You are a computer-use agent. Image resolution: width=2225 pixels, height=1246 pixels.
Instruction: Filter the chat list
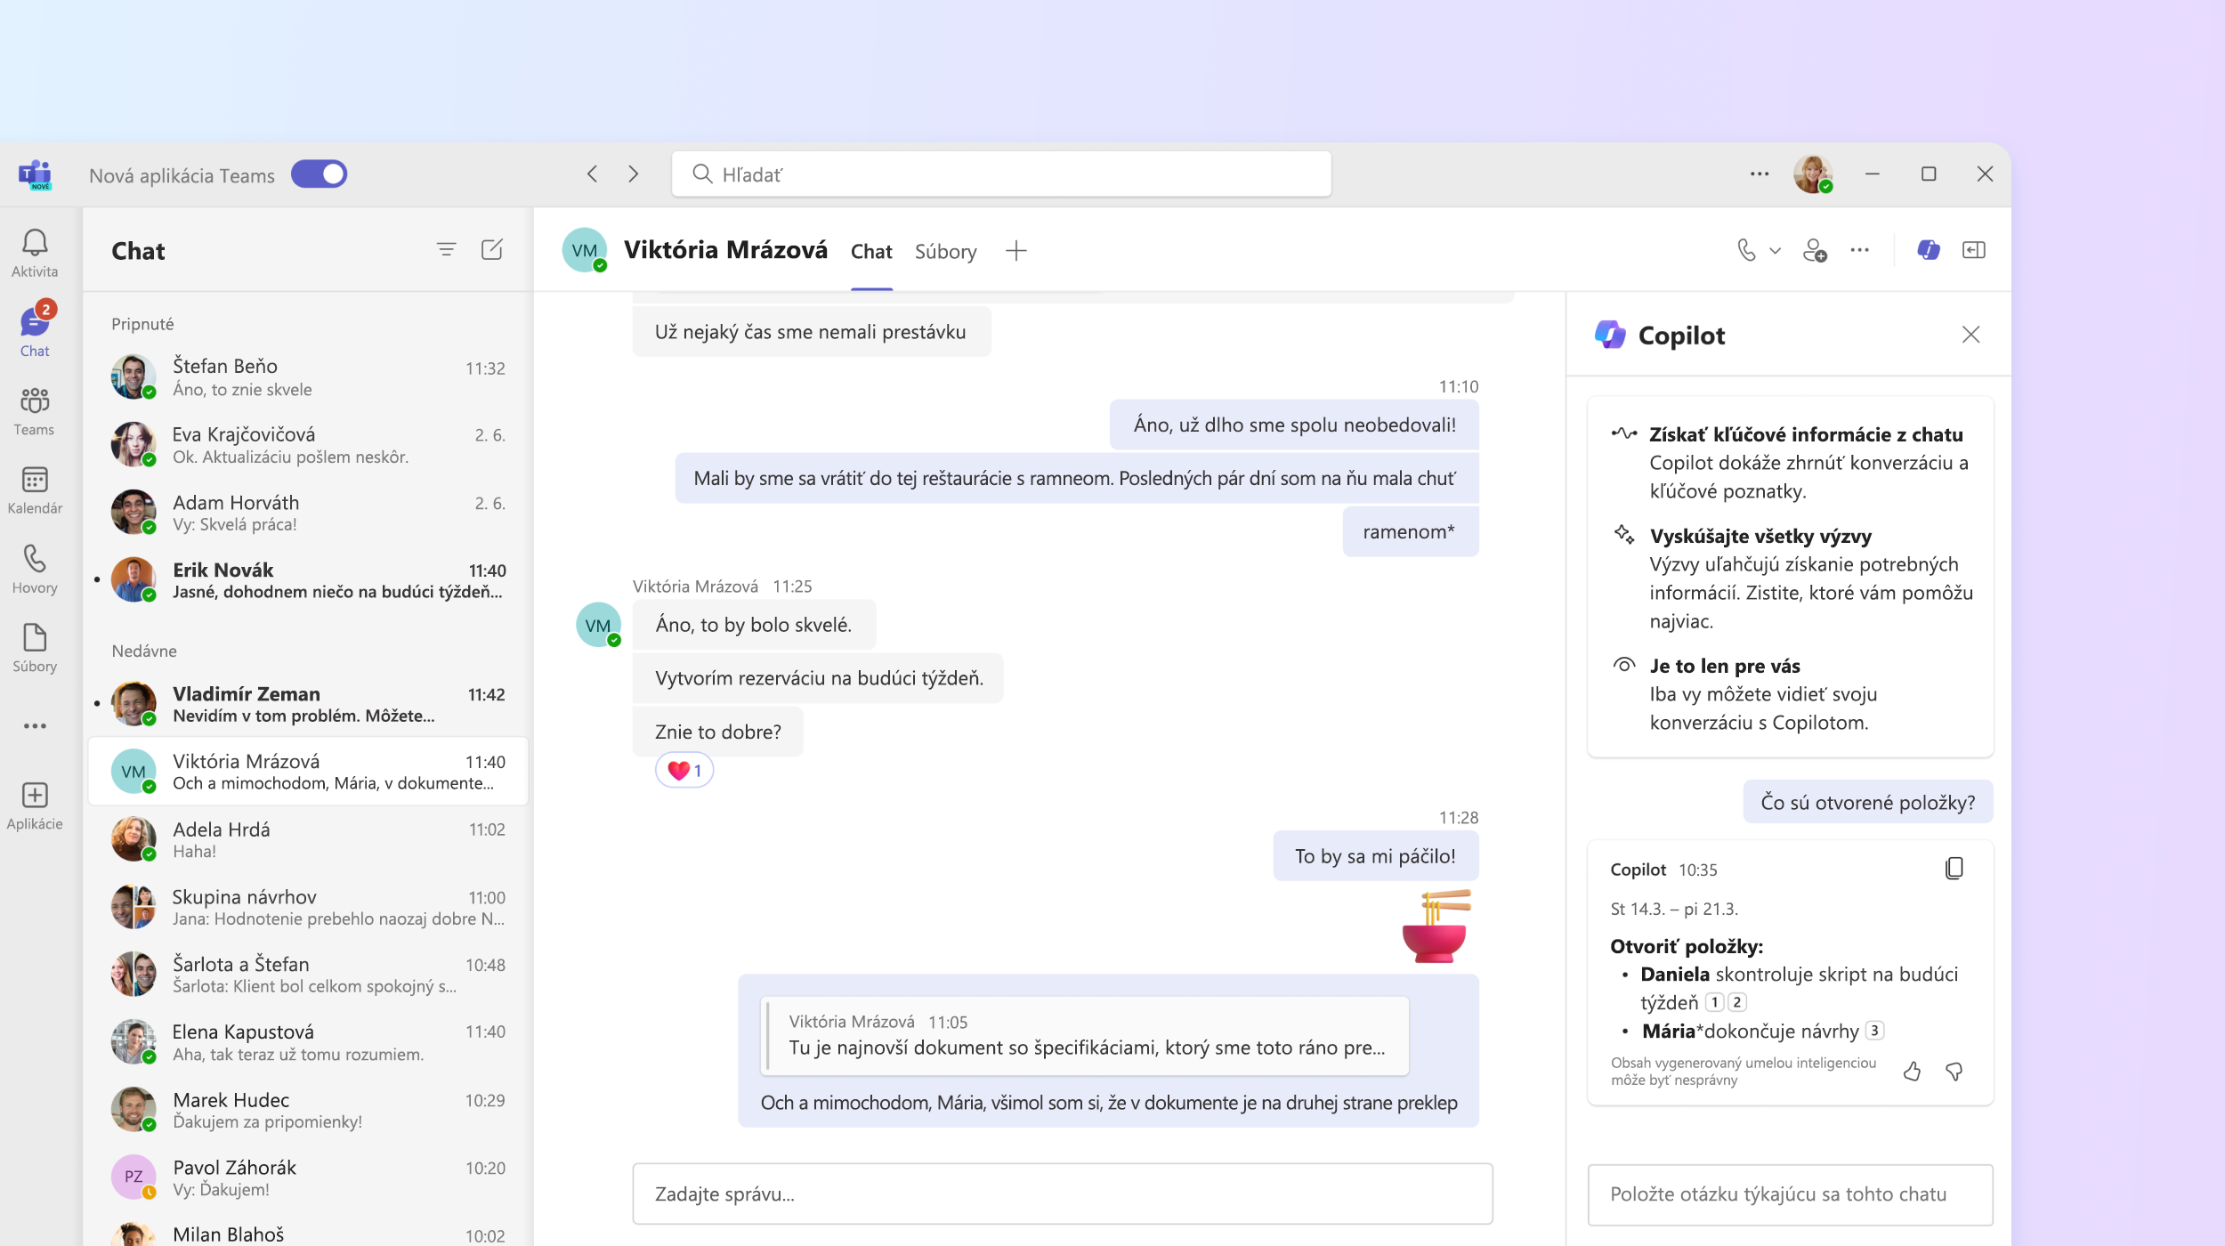click(447, 250)
